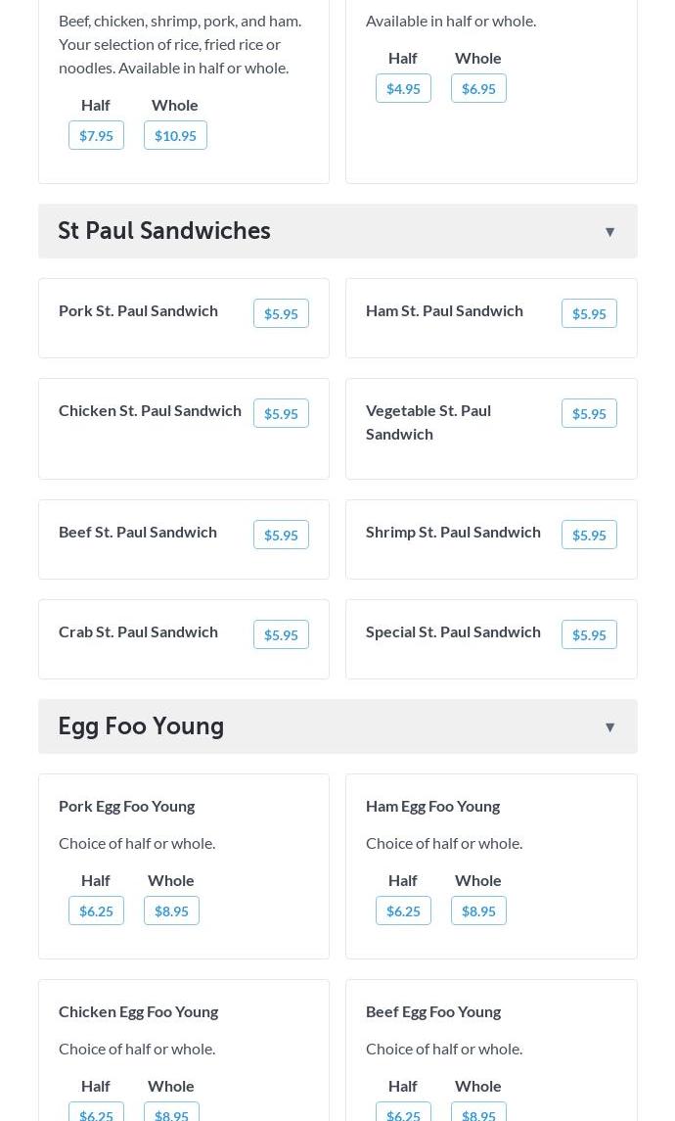Select $5.95 price for Chicken St. Paul Sandwich
The image size is (675, 1121).
click(281, 414)
